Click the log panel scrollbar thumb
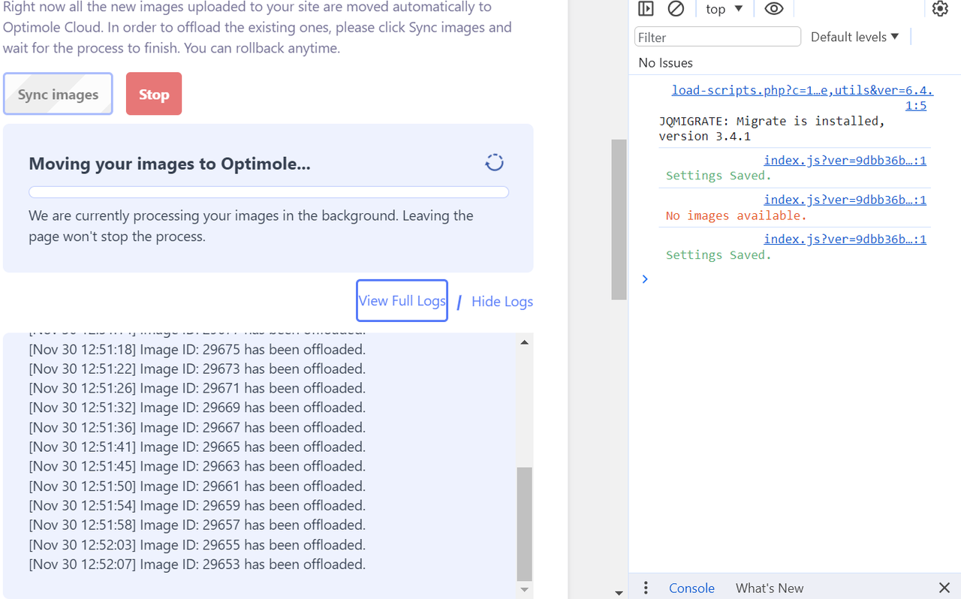This screenshot has width=961, height=599. click(525, 524)
